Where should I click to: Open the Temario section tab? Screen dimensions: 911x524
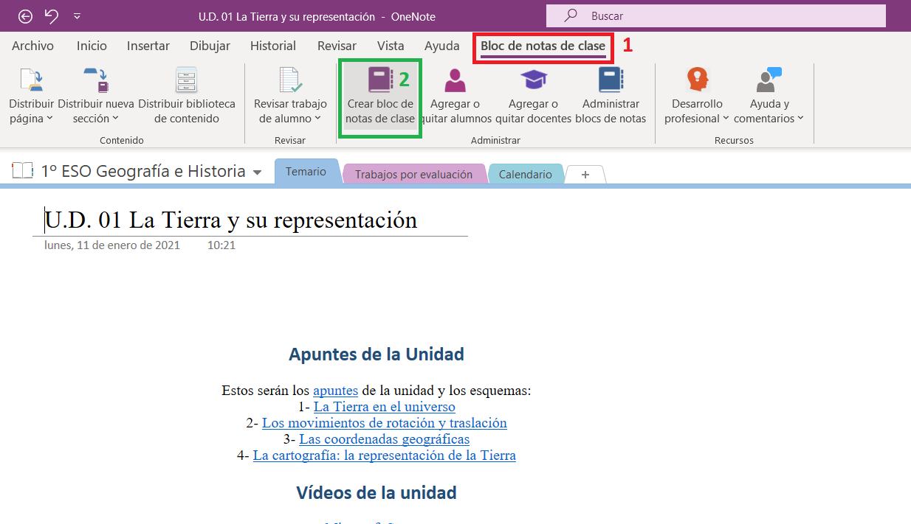click(306, 172)
